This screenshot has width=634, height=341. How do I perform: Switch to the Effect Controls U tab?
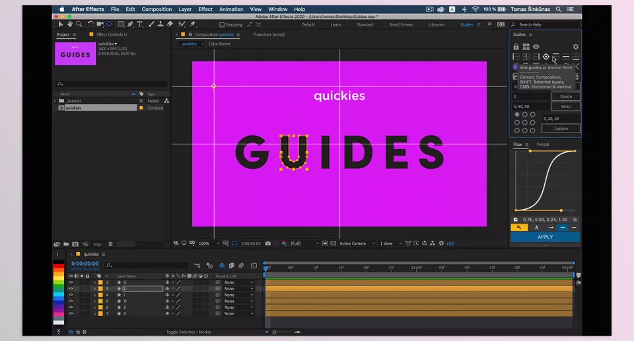pyautogui.click(x=112, y=34)
